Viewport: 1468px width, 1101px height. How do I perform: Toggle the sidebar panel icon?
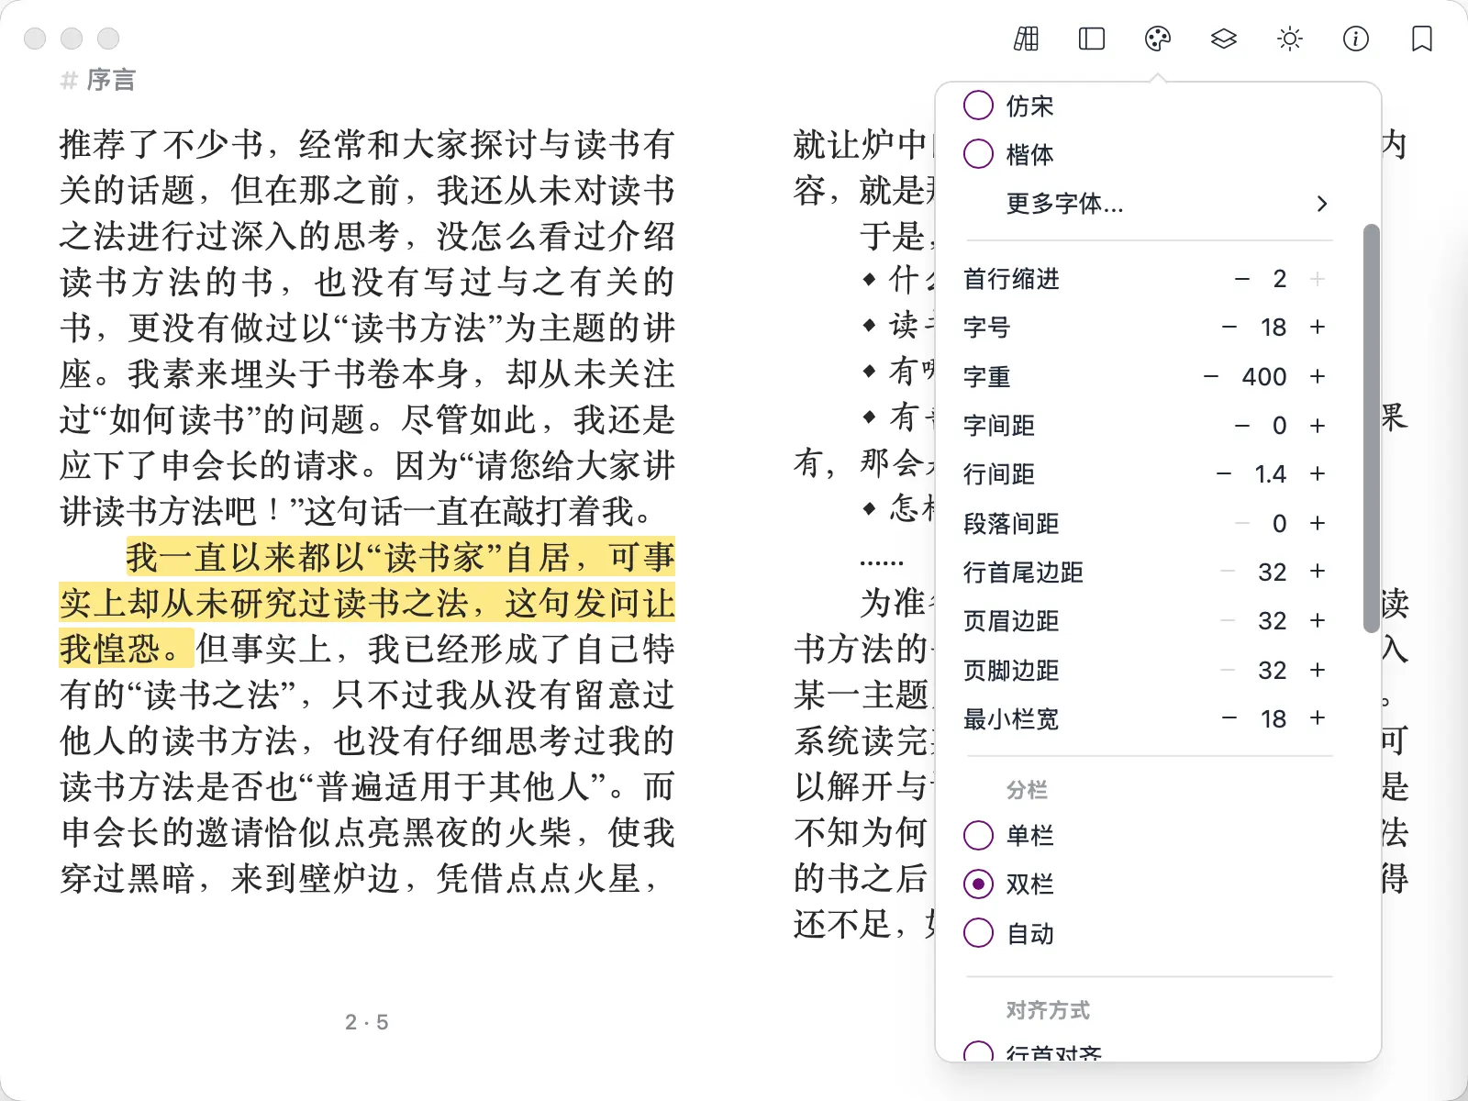[1092, 39]
